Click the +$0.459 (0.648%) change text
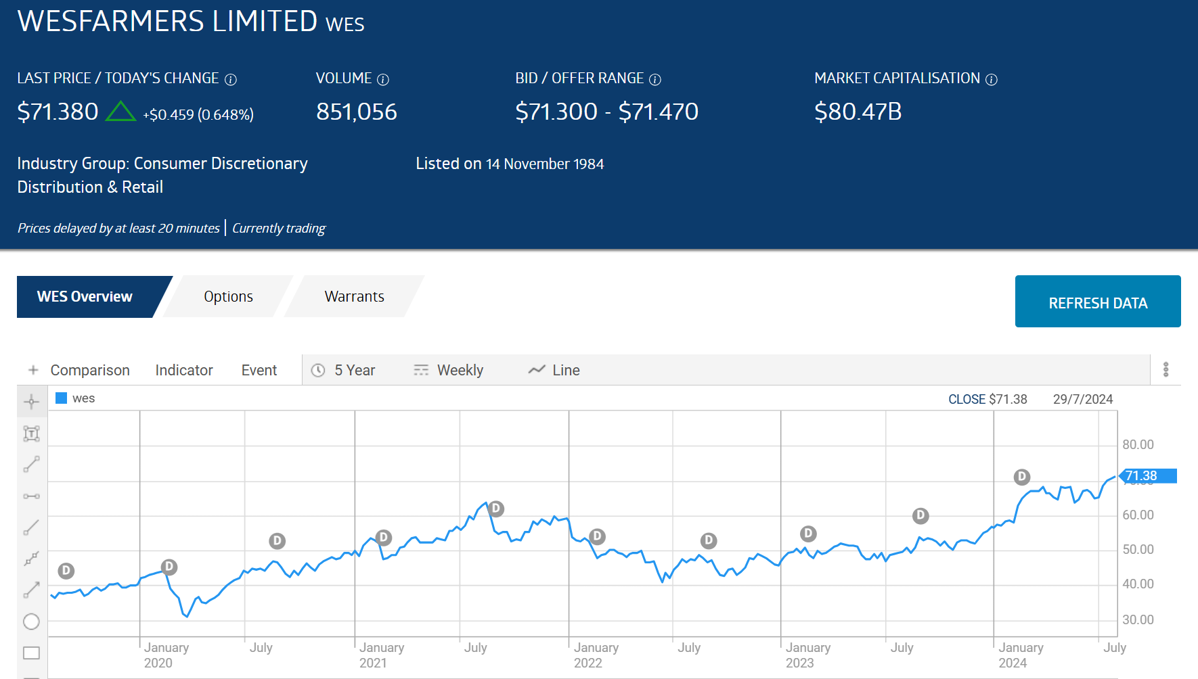 (x=198, y=114)
